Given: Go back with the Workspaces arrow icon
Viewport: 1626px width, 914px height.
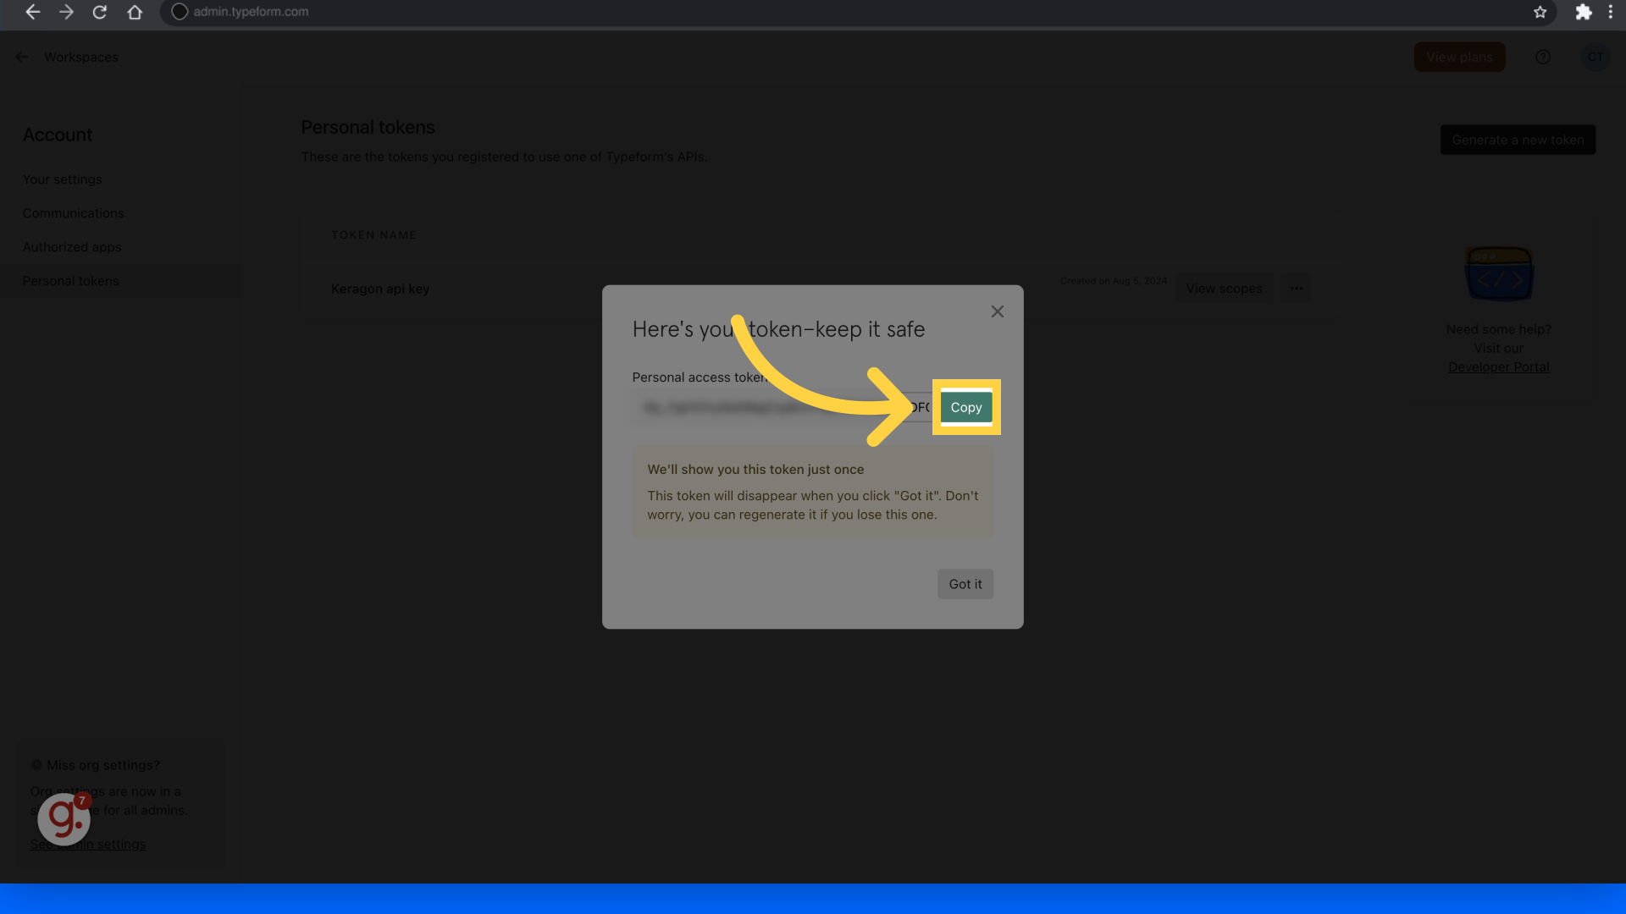Looking at the screenshot, I should coord(22,57).
